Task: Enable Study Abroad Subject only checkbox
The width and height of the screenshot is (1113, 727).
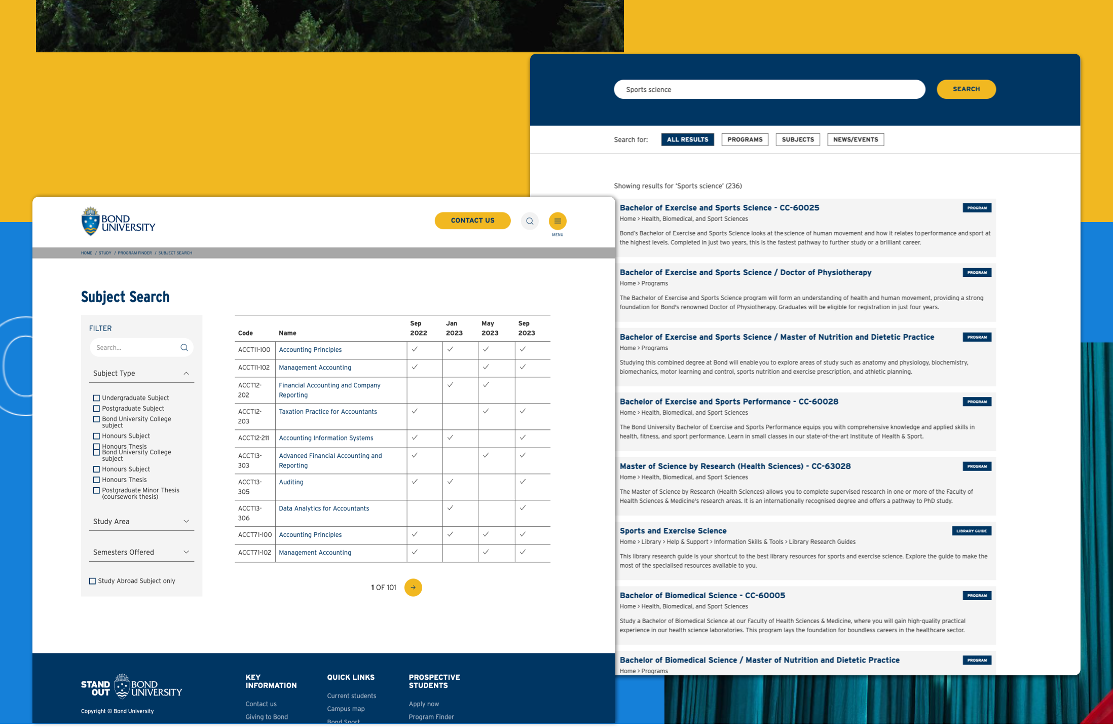Action: click(92, 581)
